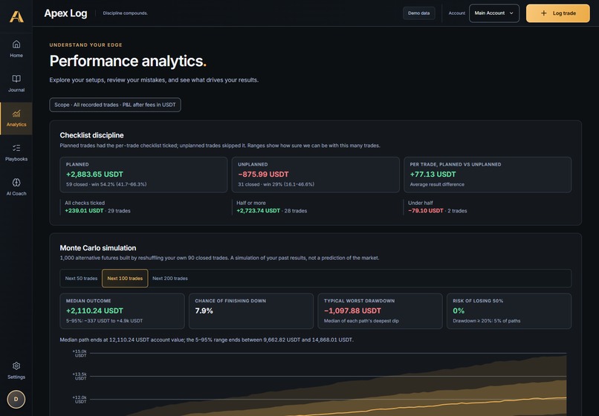The width and height of the screenshot is (599, 416).
Task: Click the Monte Carlo simulation heading
Action: pyautogui.click(x=98, y=248)
